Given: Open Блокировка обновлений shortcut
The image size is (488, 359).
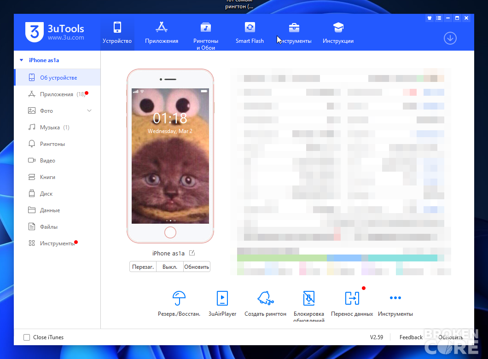Looking at the screenshot, I should pos(309,306).
